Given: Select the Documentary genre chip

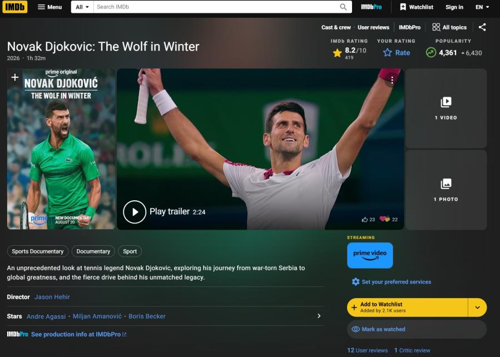Looking at the screenshot, I should tap(93, 251).
